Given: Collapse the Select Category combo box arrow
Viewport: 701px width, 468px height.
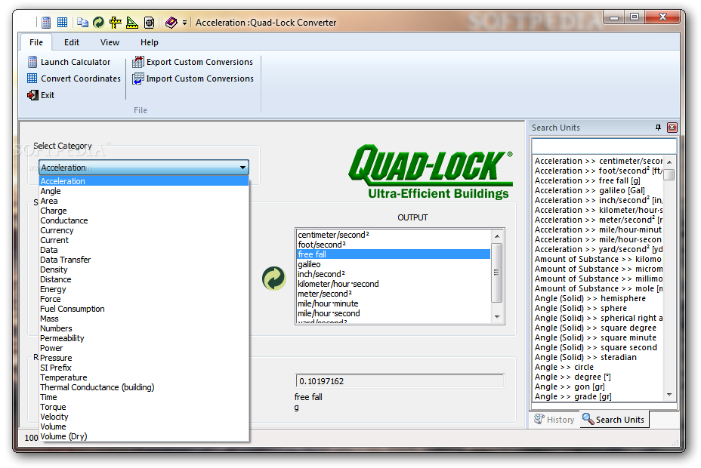Looking at the screenshot, I should point(242,168).
